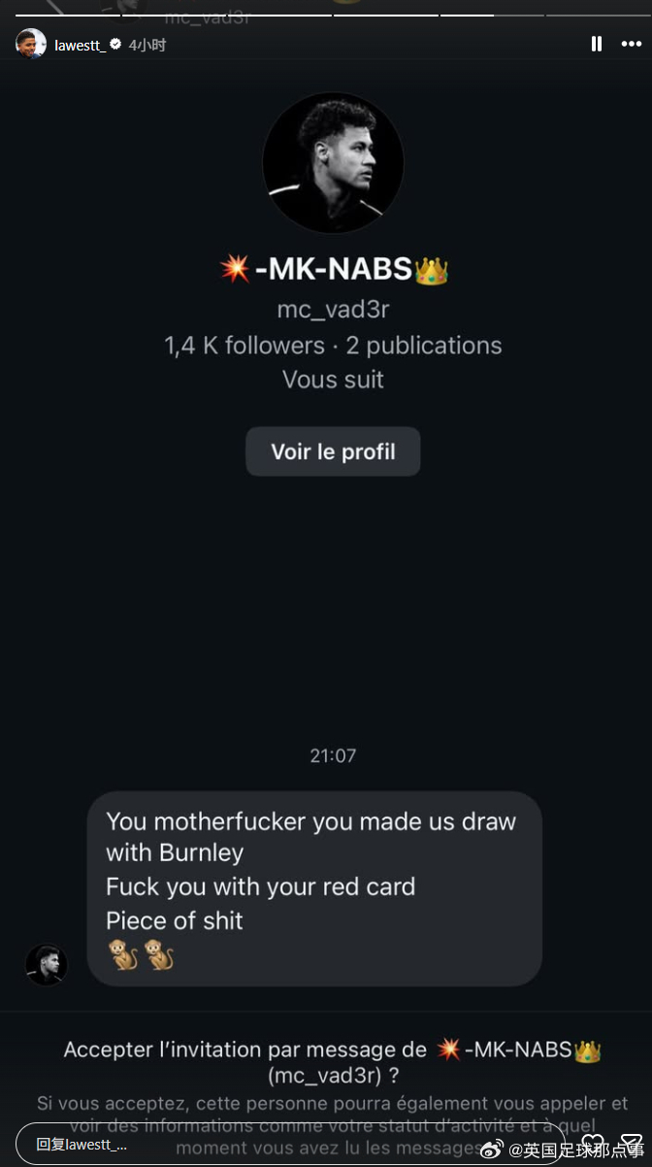This screenshot has height=1167, width=652.
Task: Click the verified badge next to lawestt_
Action: tap(115, 45)
